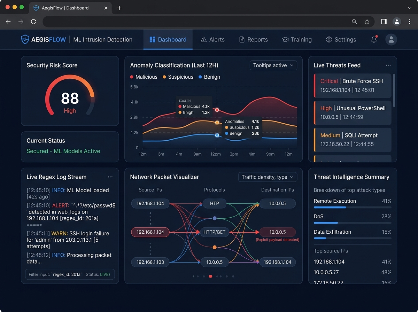Bookmark this page with the star icon
The image size is (418, 312).
point(367,22)
